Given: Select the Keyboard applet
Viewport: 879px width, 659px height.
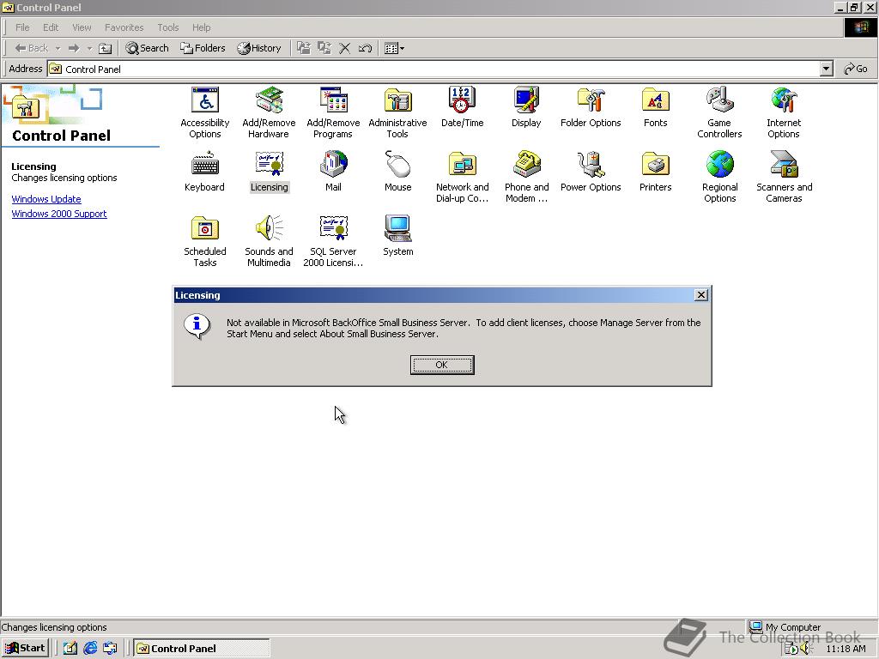Looking at the screenshot, I should click(204, 172).
